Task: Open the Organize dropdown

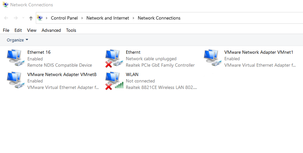Action: [x=17, y=40]
